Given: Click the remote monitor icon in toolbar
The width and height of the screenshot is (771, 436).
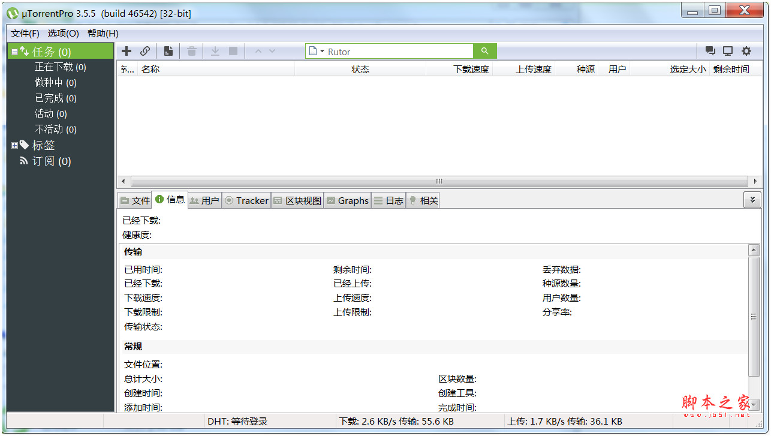Looking at the screenshot, I should (x=728, y=52).
